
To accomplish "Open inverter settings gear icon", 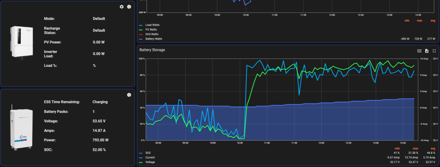I will click(x=121, y=7).
